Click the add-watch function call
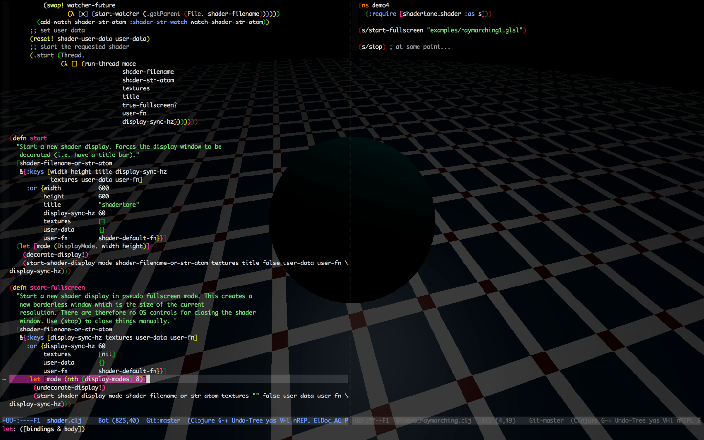The image size is (704, 440). click(x=56, y=22)
